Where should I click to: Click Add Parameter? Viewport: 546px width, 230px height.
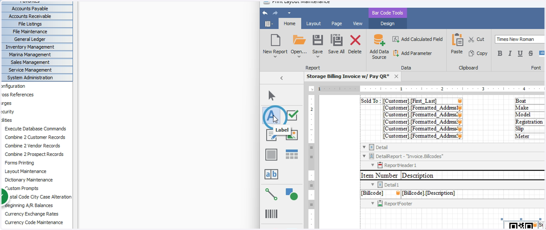412,53
